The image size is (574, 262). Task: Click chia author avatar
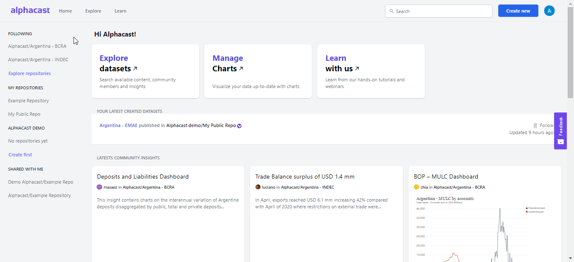(416, 187)
